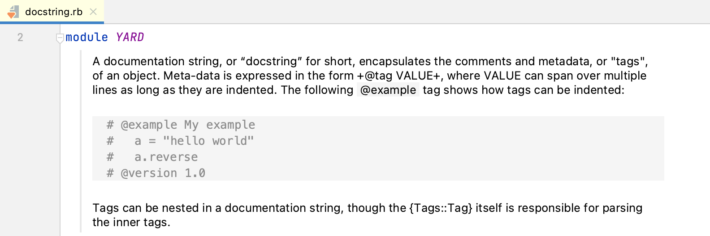Open the {Tags::Tag} reference

click(440, 208)
